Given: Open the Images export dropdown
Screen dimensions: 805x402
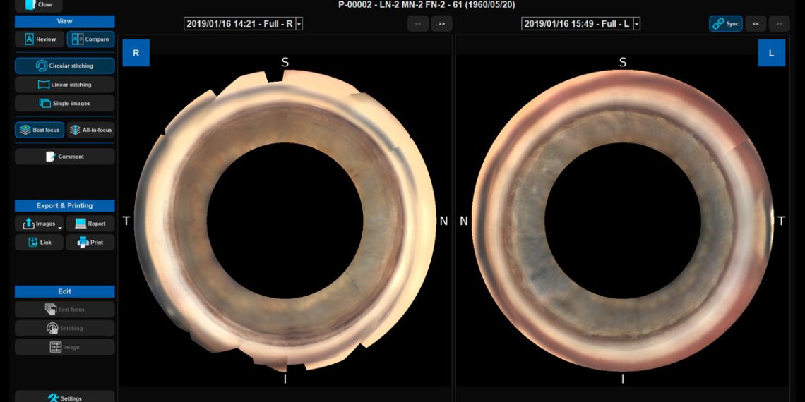Looking at the screenshot, I should click(x=59, y=227).
